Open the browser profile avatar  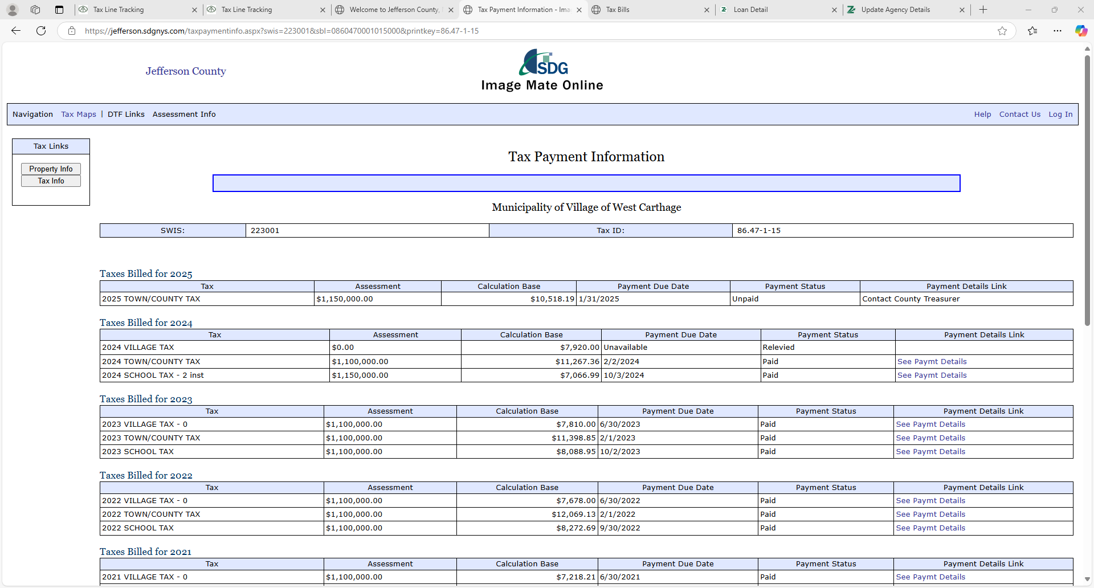[x=13, y=10]
